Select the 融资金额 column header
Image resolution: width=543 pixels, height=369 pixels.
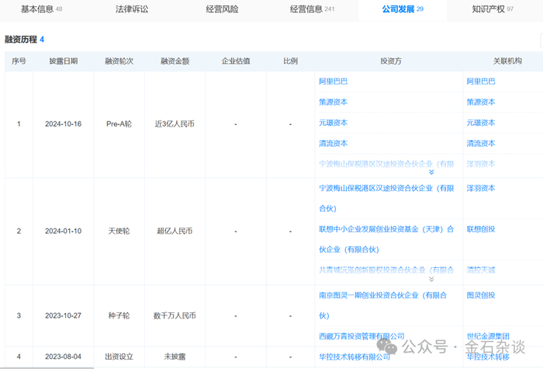[x=175, y=61]
